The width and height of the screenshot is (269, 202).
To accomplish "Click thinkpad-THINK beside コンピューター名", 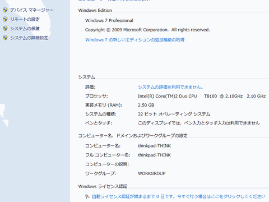I will [x=154, y=146].
